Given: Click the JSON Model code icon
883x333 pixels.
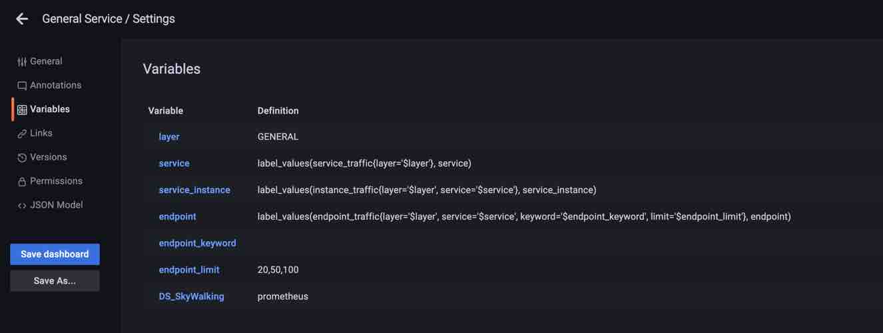Looking at the screenshot, I should pyautogui.click(x=22, y=206).
